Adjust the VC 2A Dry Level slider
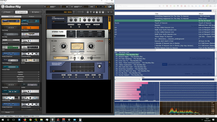 tap(92, 58)
